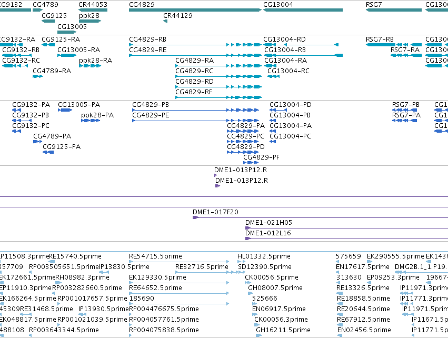Click transcript CG4829-RD

coord(218,87)
